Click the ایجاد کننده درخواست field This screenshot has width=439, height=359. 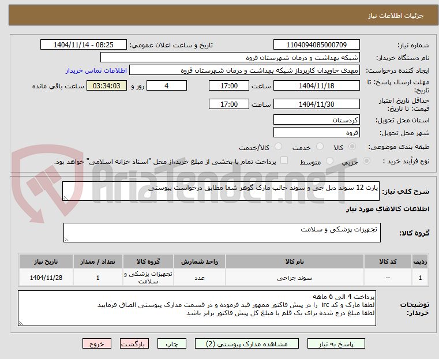(245, 70)
